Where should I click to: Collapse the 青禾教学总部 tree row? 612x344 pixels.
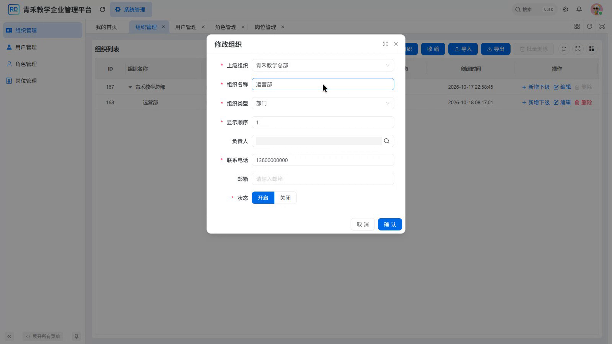tap(130, 87)
